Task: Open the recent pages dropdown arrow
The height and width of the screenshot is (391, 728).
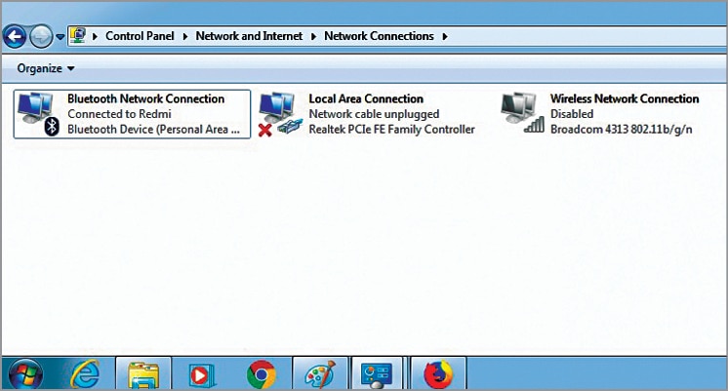Action: [61, 37]
